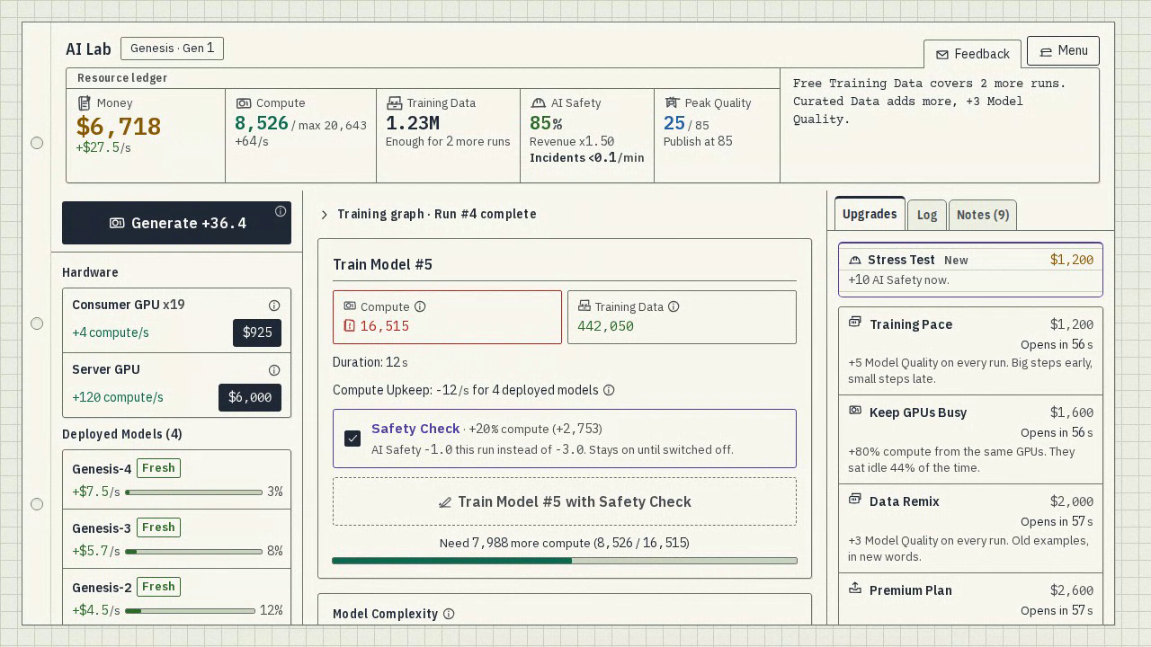1151x647 pixels.
Task: Click the Training Data icon in the ledger
Action: [394, 103]
